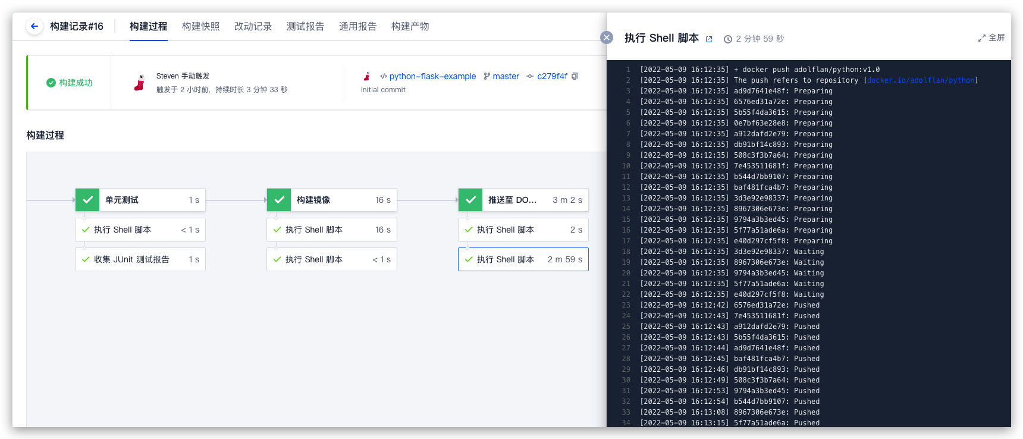
Task: Open 执行 Shell 脚本 step under 单元测试
Action: (140, 230)
